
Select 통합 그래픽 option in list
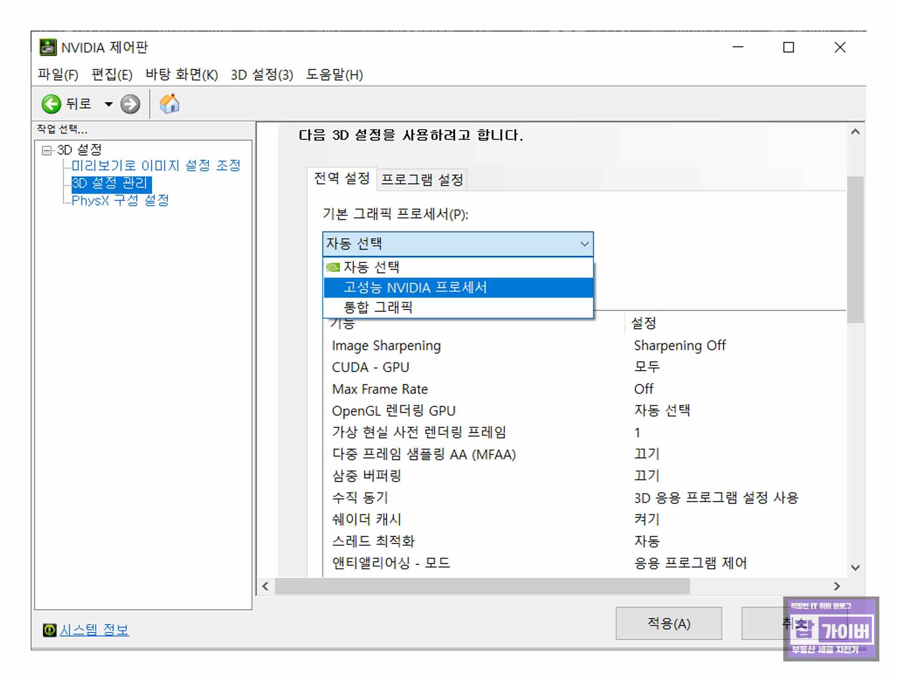coord(378,307)
